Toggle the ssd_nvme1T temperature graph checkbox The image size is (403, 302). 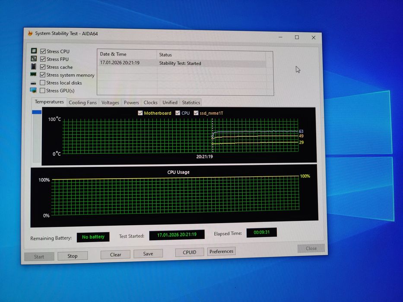click(196, 113)
